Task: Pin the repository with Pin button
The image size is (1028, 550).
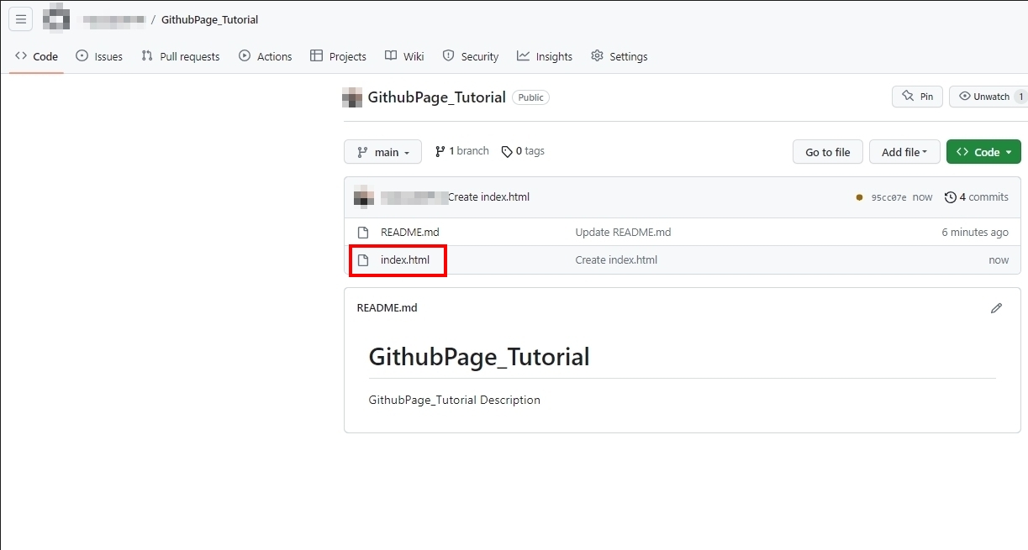Action: 917,97
